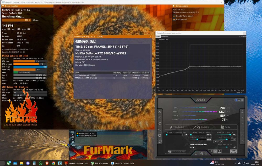The height and width of the screenshot is (166, 262).
Task: Open the clock showing 20:23
Action: [x=255, y=163]
